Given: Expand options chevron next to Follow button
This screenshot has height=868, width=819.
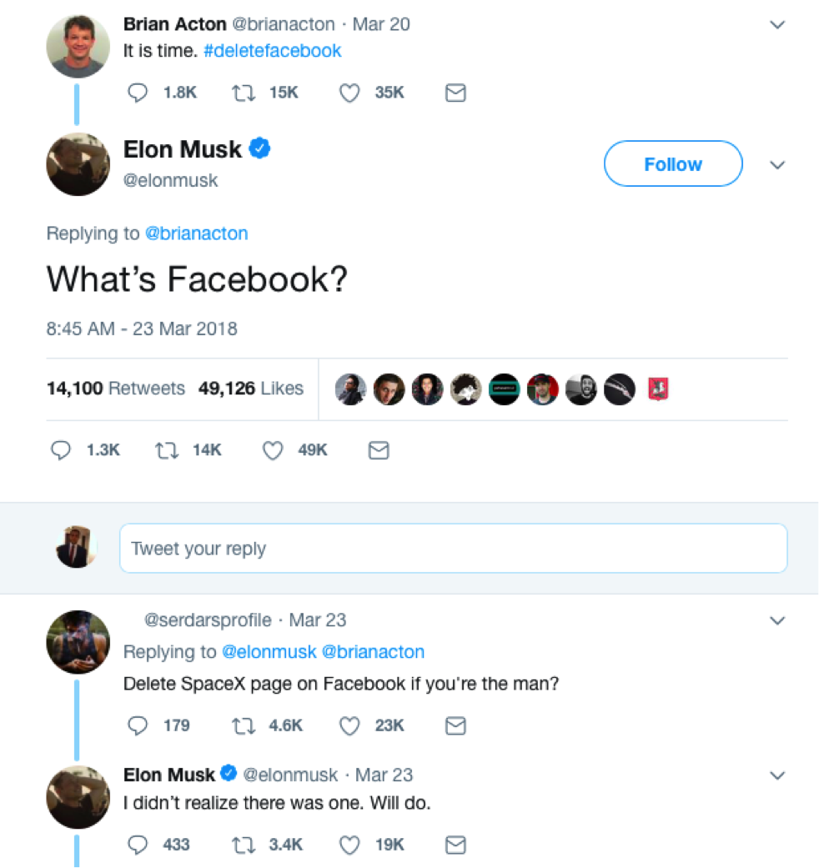Looking at the screenshot, I should pyautogui.click(x=777, y=164).
